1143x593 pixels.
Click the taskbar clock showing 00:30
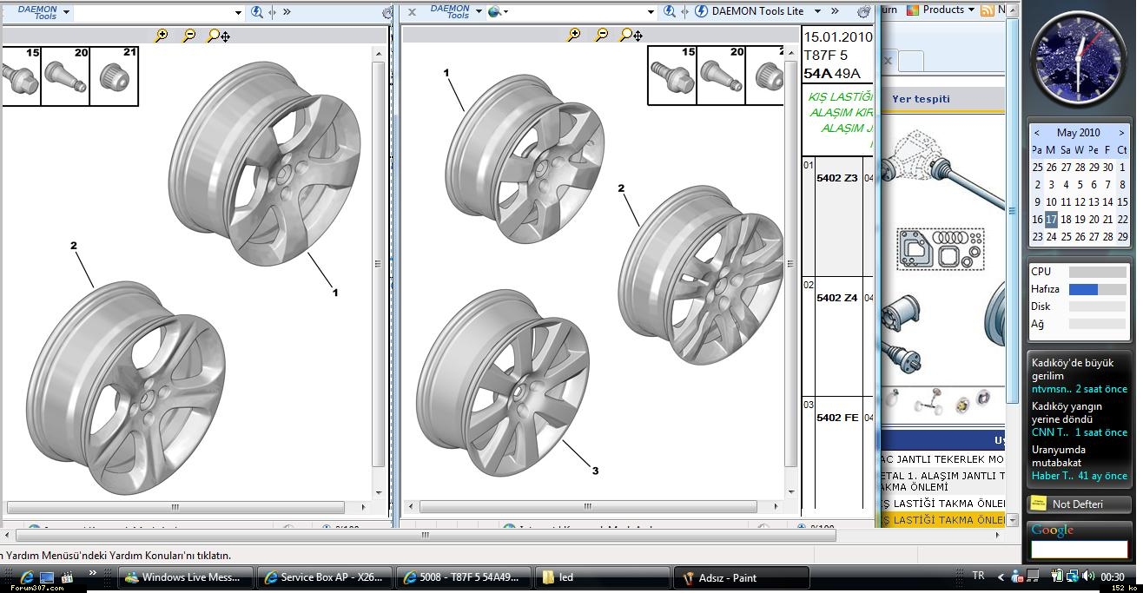click(x=1113, y=577)
